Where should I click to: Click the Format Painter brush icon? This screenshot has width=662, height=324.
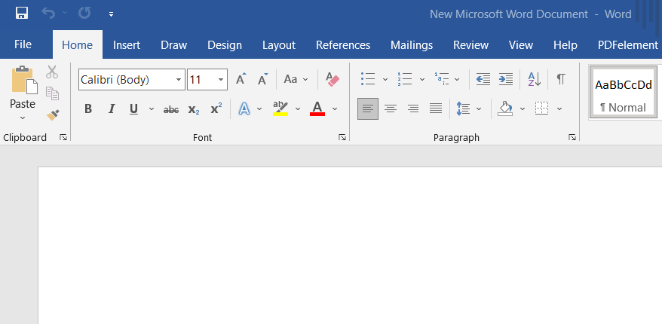tap(52, 115)
